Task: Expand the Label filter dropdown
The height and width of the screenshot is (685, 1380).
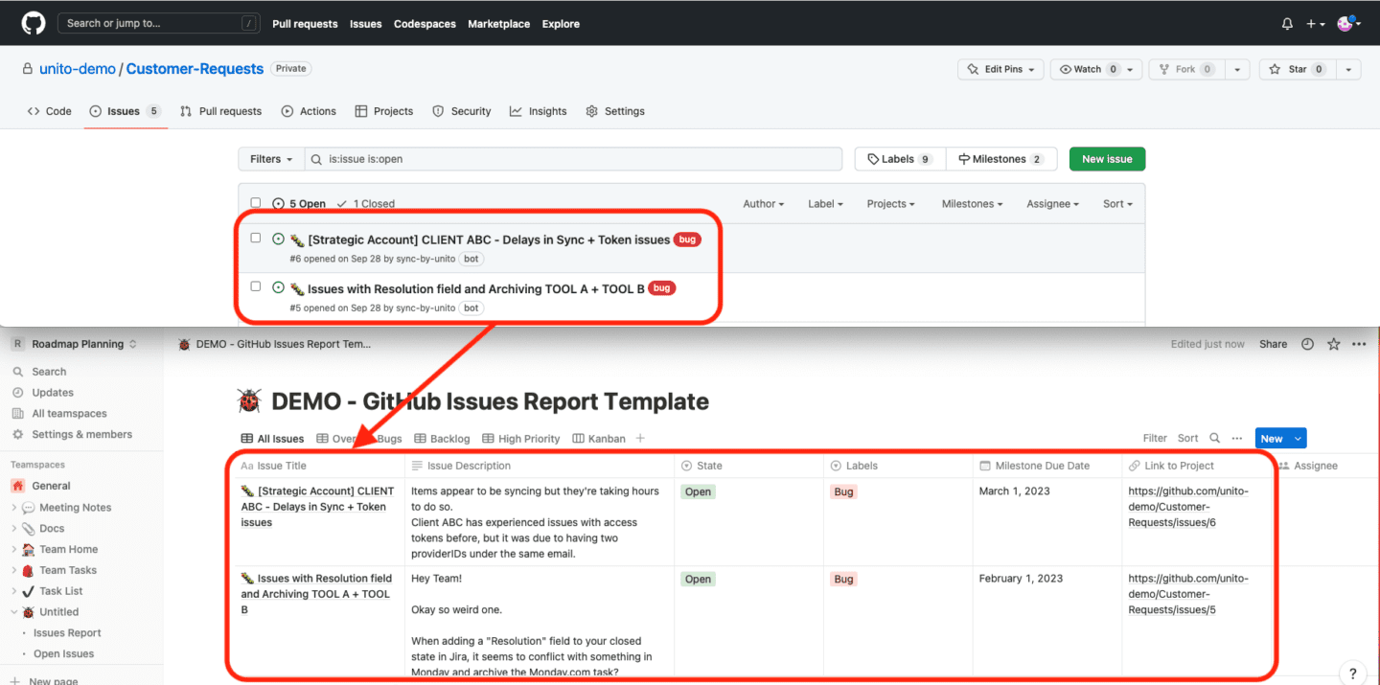Action: (824, 203)
